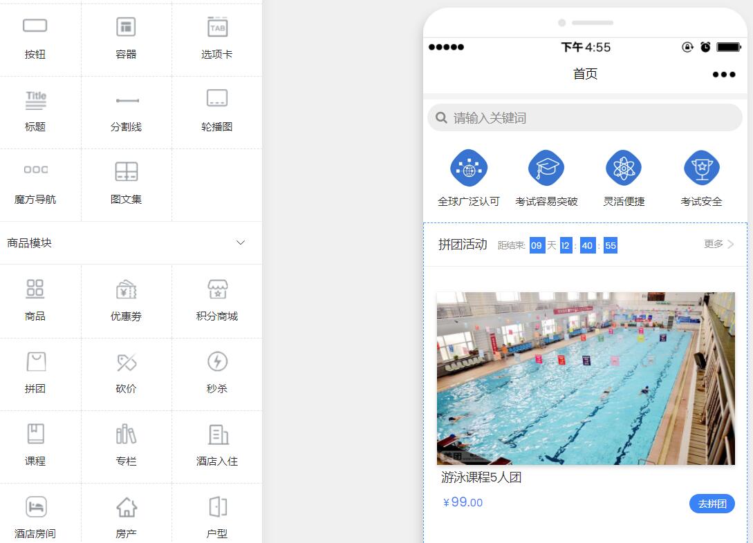This screenshot has height=543, width=753.
Task: Click the swimming pool course image
Action: tap(586, 379)
